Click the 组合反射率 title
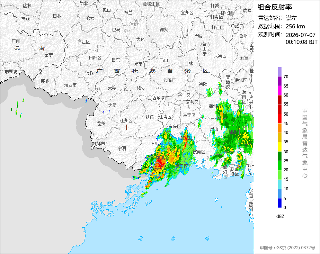Image resolution: width=320 pixels, height=254 pixels. click(275, 7)
